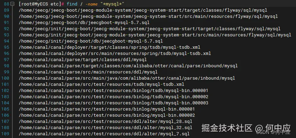Click the /home/jeecg/jeecg-boot src/main/resources/flyway/sql/mysql path

pyautogui.click(x=149, y=16)
